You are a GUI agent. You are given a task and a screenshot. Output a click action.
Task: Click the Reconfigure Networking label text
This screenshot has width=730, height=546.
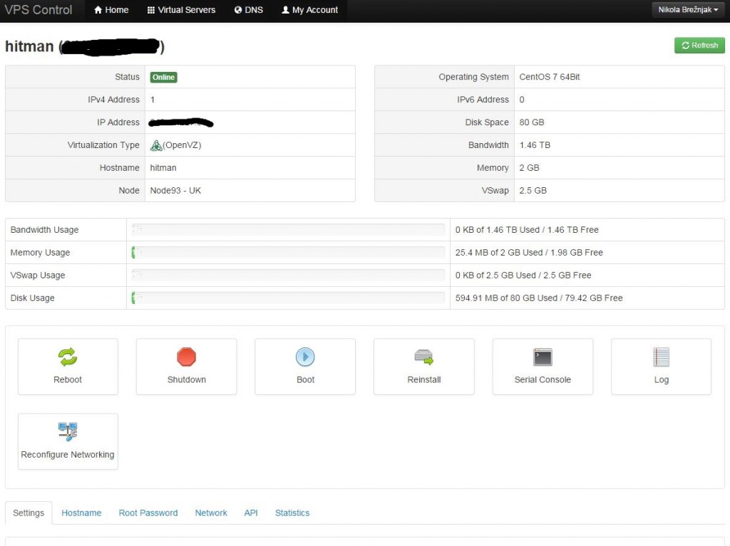[x=68, y=454]
